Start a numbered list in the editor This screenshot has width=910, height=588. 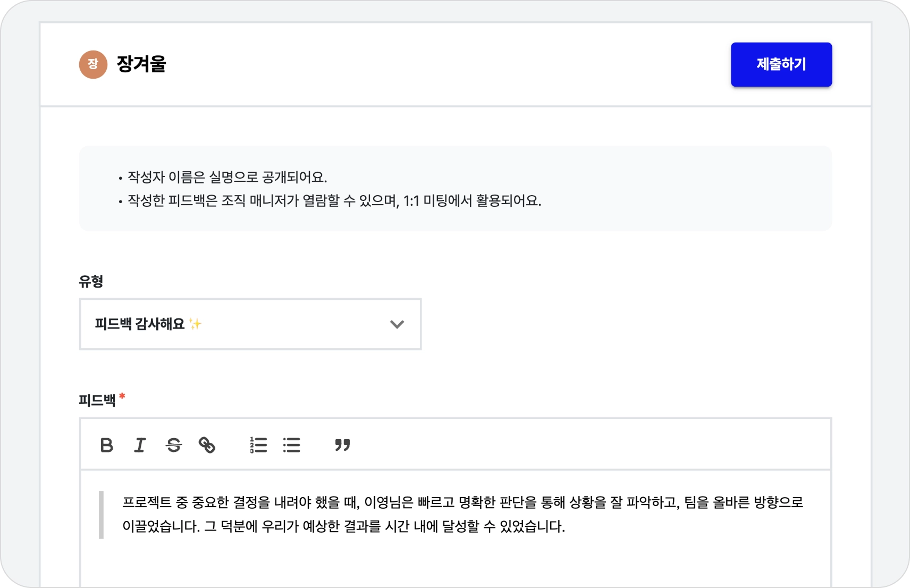(258, 445)
